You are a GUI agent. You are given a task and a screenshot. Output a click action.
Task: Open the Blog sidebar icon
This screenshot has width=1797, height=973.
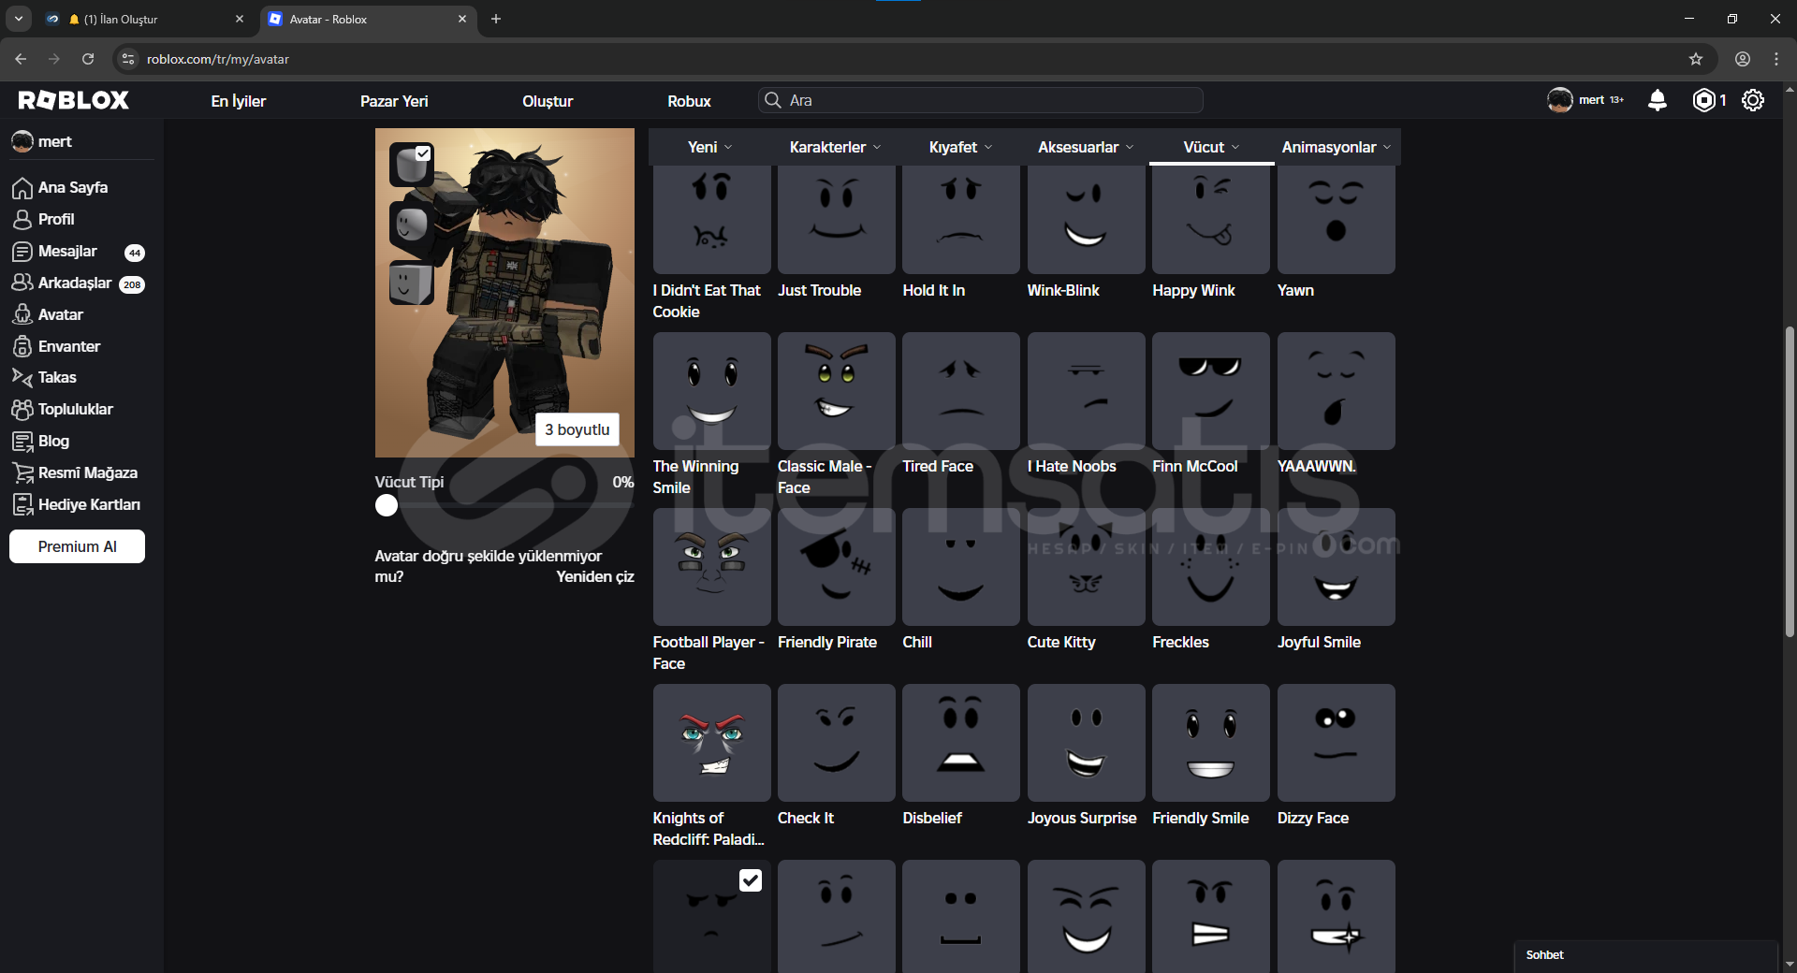(x=22, y=441)
